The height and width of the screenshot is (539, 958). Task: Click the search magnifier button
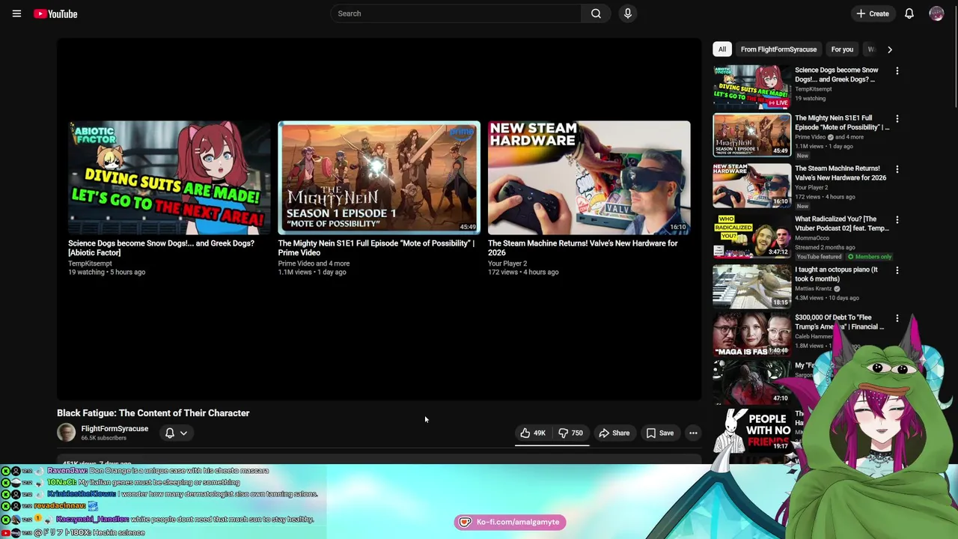(596, 13)
